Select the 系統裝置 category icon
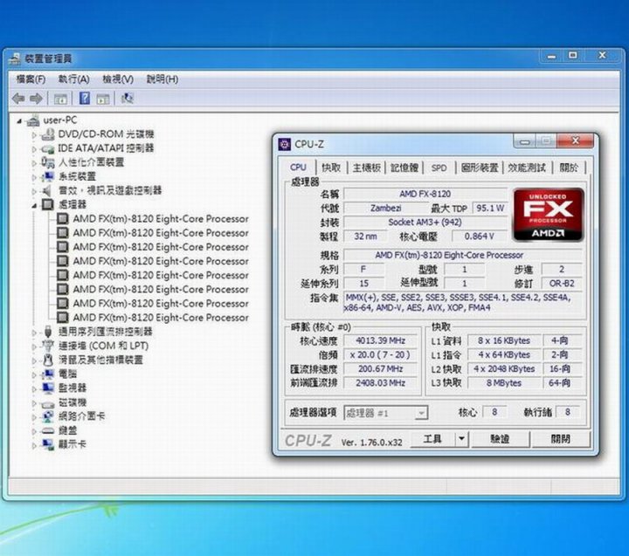 (48, 176)
